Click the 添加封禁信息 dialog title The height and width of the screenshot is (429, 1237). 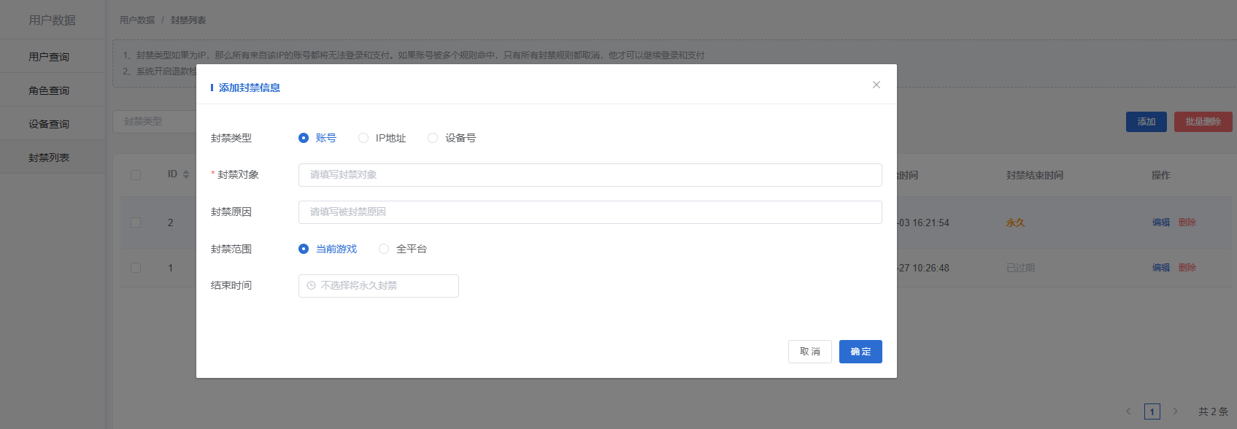[250, 88]
